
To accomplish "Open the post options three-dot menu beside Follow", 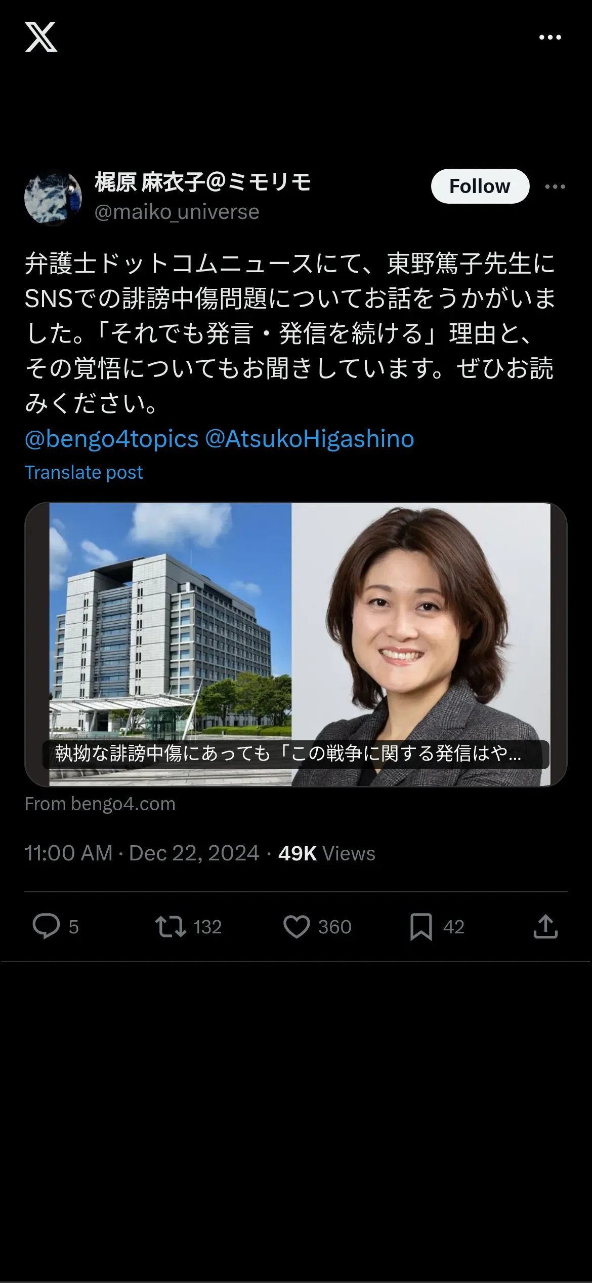I will coord(555,187).
